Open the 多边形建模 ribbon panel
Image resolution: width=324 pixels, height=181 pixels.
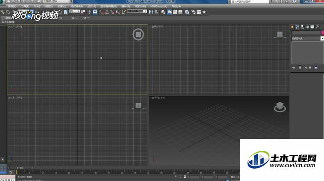[x=8, y=22]
